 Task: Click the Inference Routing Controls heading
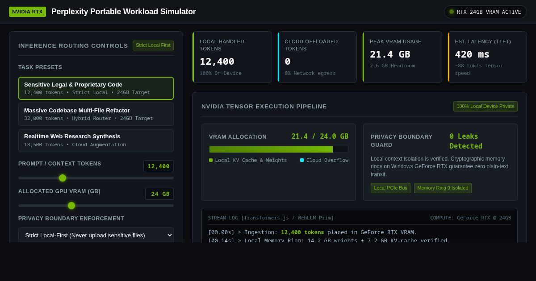point(73,45)
